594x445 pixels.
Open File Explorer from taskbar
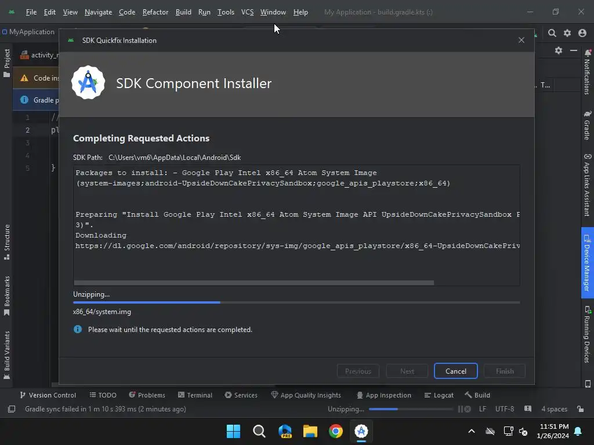coord(310,431)
